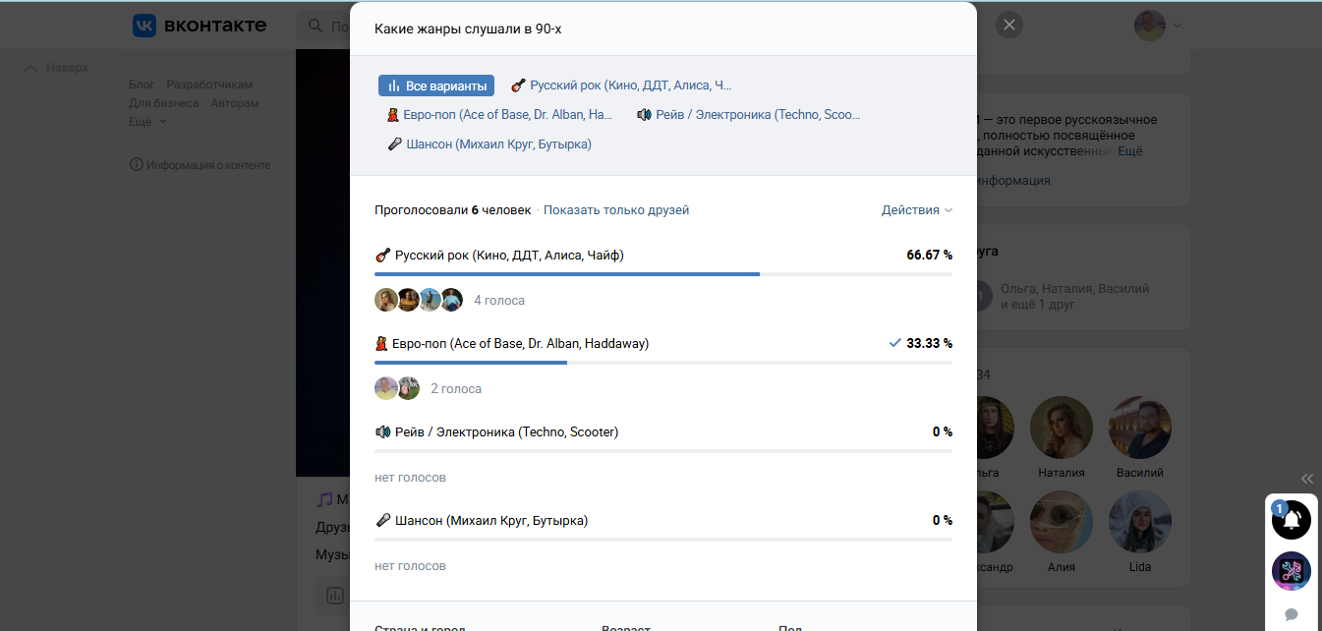Select the Все варианты tab
This screenshot has height=631, width=1322.
pyautogui.click(x=436, y=86)
